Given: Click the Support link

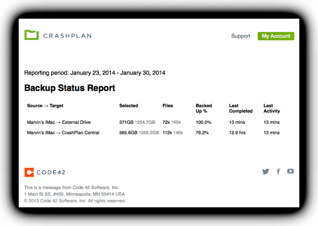Looking at the screenshot, I should 240,36.
